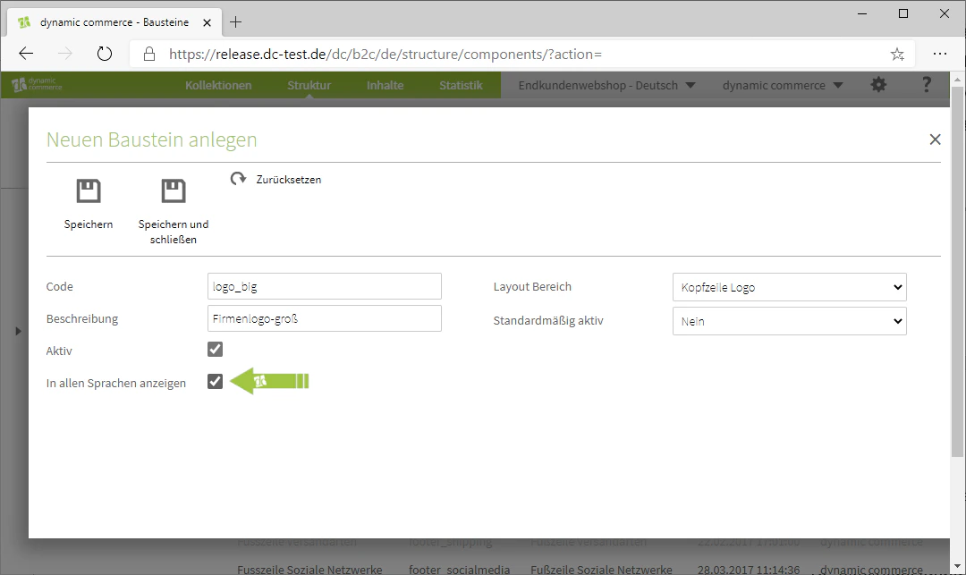Screen dimensions: 966x575
Task: Toggle In allen Sprachen anzeigen checkbox
Action: pos(215,381)
